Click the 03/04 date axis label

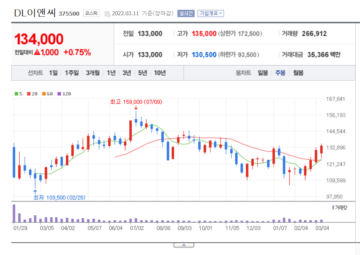pos(322,228)
